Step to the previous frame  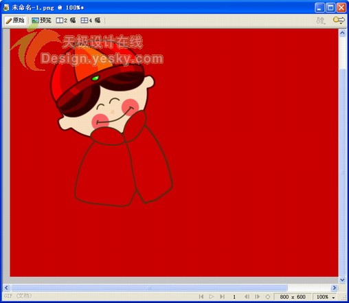pyautogui.click(x=247, y=297)
